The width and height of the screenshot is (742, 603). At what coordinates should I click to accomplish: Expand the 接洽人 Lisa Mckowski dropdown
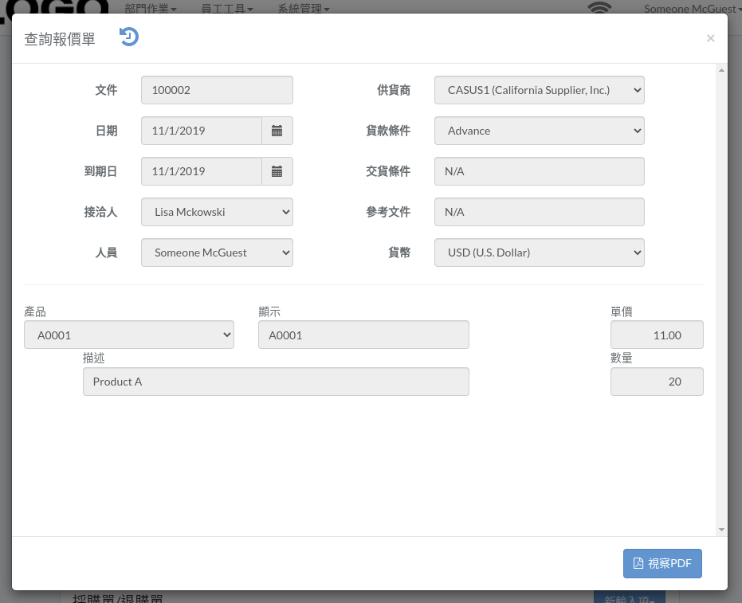(217, 212)
